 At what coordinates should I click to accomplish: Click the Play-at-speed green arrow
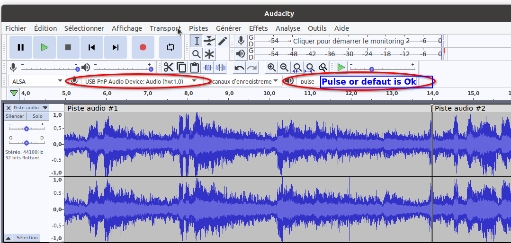coord(341,67)
